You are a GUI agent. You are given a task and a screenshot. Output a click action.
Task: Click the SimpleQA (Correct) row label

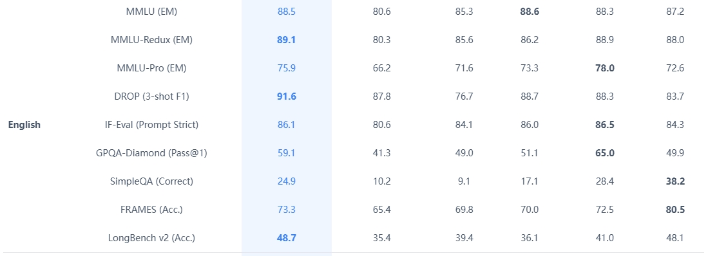tap(151, 181)
